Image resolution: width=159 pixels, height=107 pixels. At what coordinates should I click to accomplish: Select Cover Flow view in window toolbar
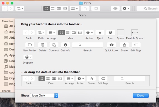[x=65, y=8]
